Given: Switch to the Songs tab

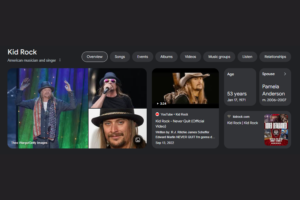Looking at the screenshot, I should [120, 57].
